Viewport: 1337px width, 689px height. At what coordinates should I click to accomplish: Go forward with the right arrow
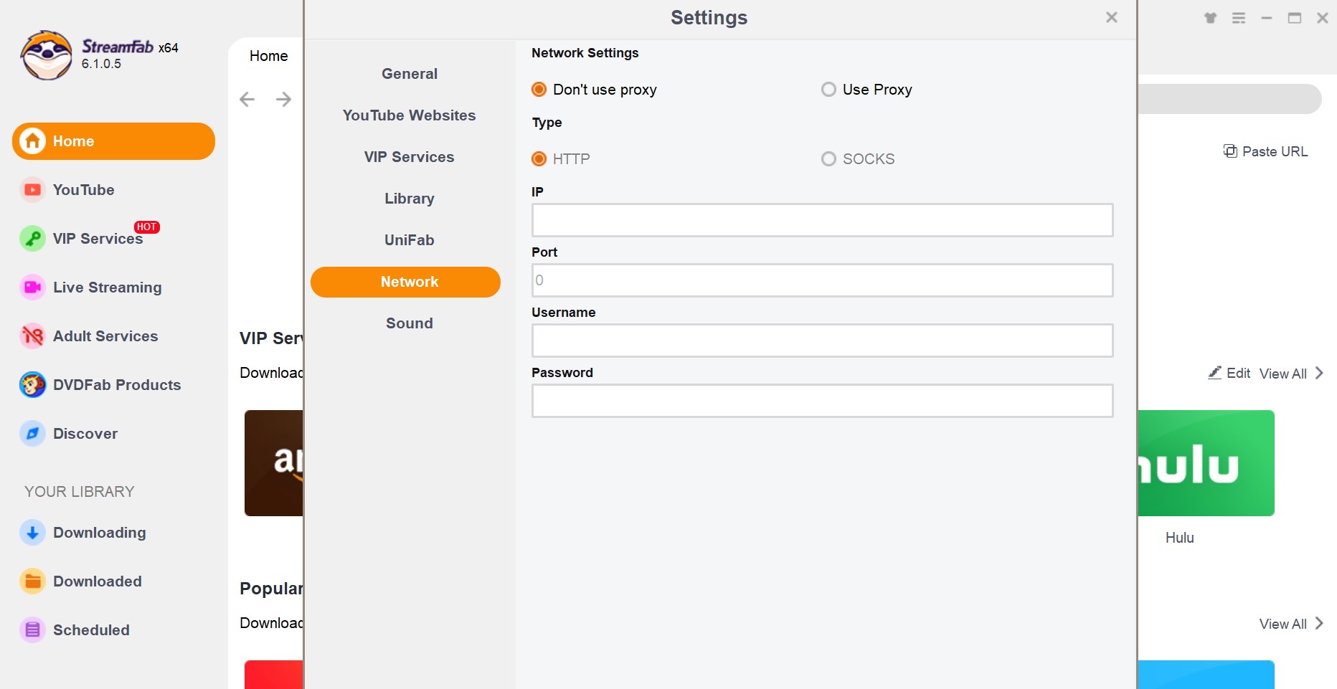[x=283, y=99]
